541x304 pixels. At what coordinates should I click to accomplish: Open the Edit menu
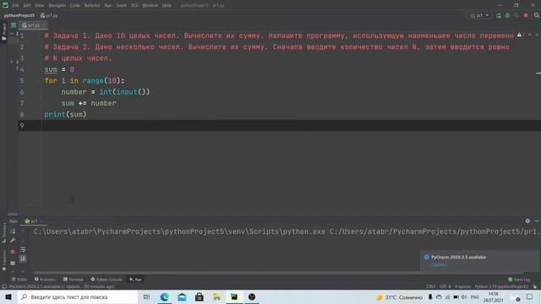27,5
